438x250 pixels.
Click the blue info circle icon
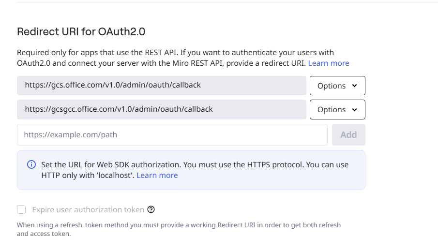(x=31, y=164)
